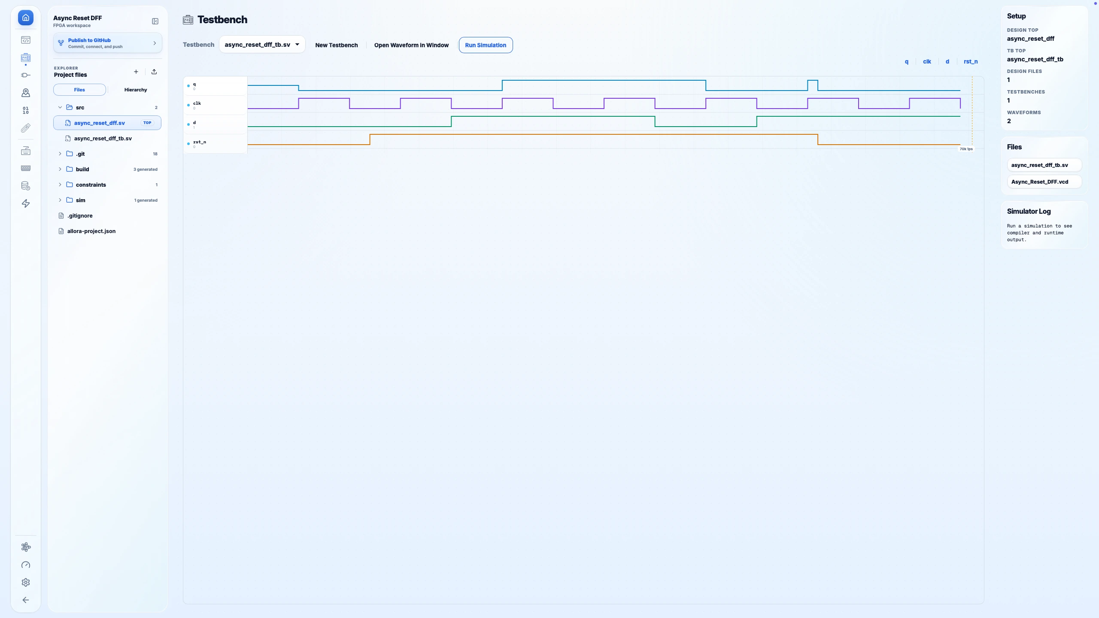Expand the build folder
Viewport: 1099px width, 618px height.
pos(60,169)
